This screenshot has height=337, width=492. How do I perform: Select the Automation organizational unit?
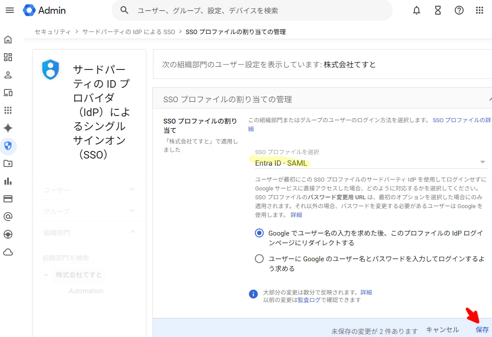pyautogui.click(x=86, y=291)
